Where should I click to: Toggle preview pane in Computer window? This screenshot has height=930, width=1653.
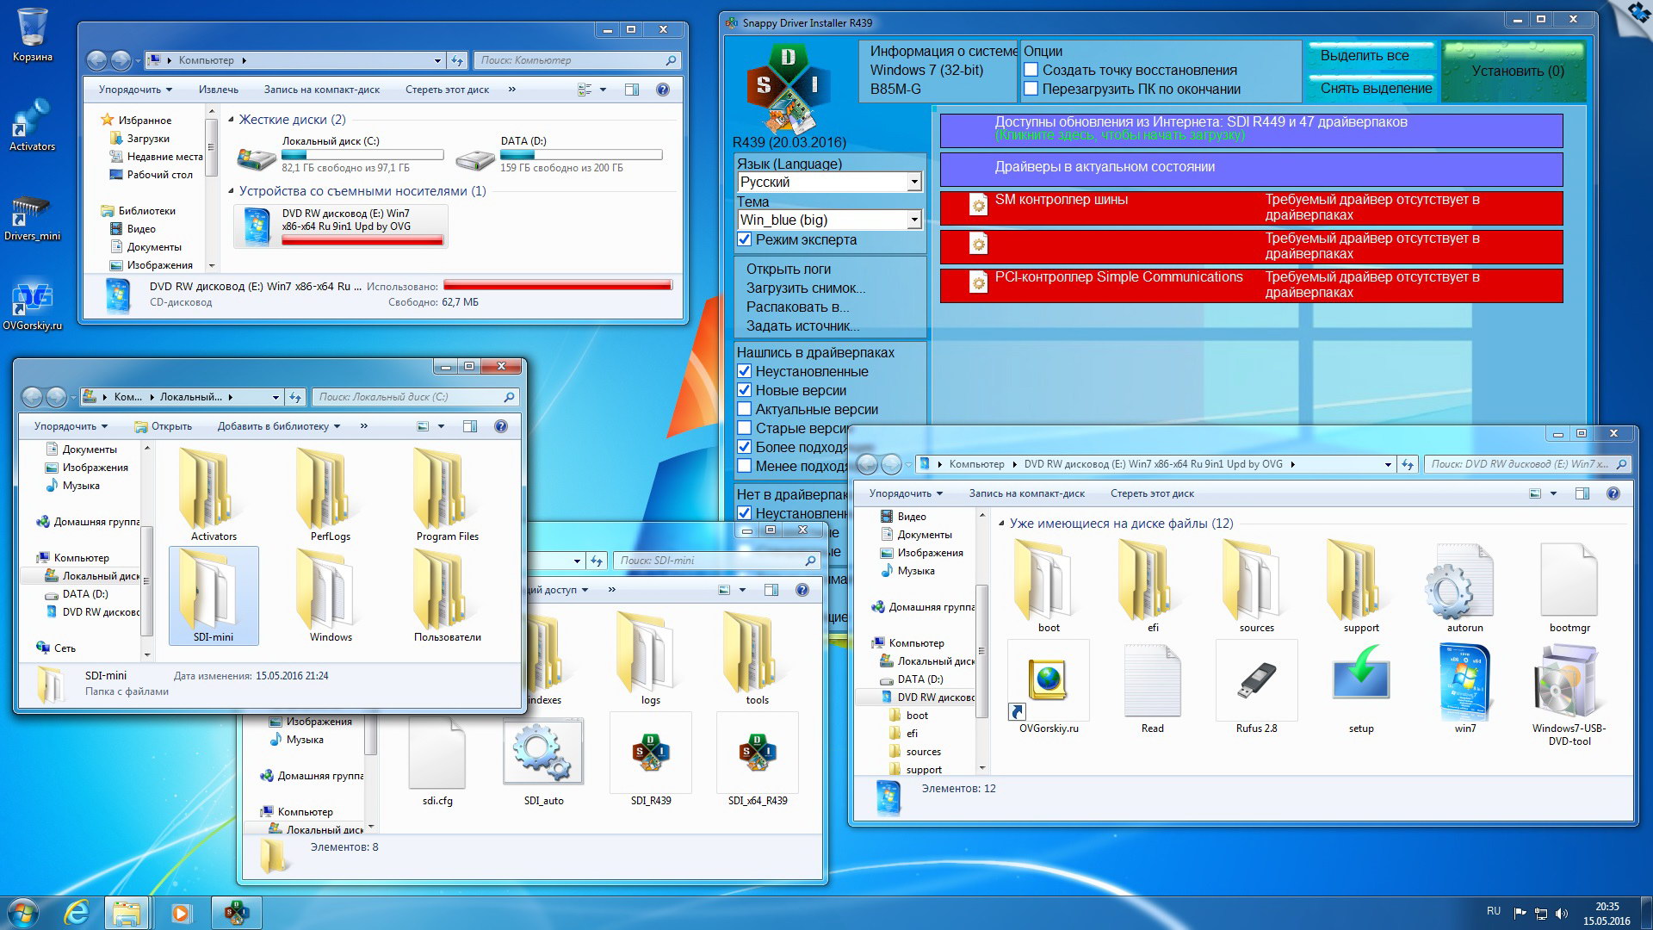pyautogui.click(x=631, y=90)
